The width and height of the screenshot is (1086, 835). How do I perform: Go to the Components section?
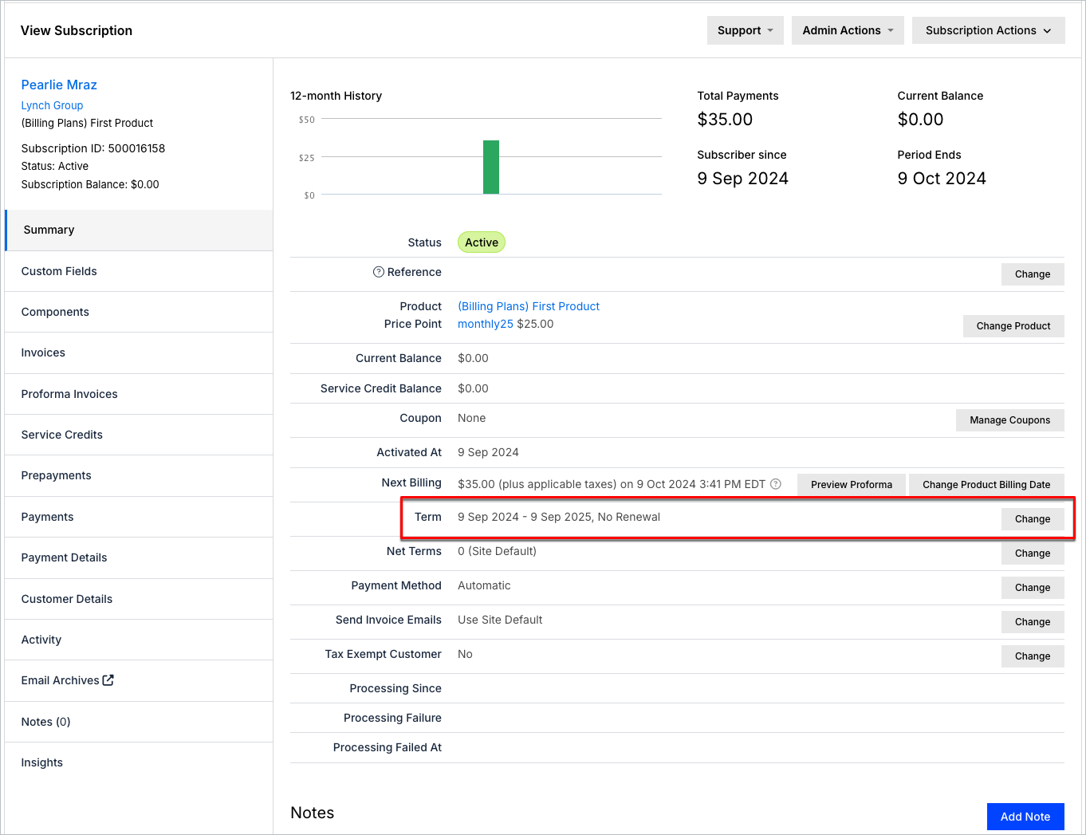coord(139,312)
